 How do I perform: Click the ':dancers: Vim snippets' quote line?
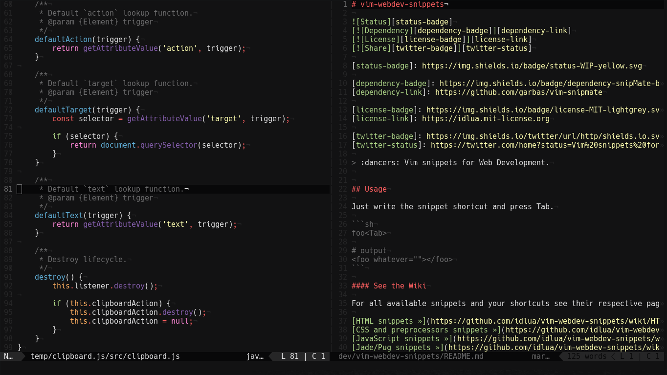(450, 162)
